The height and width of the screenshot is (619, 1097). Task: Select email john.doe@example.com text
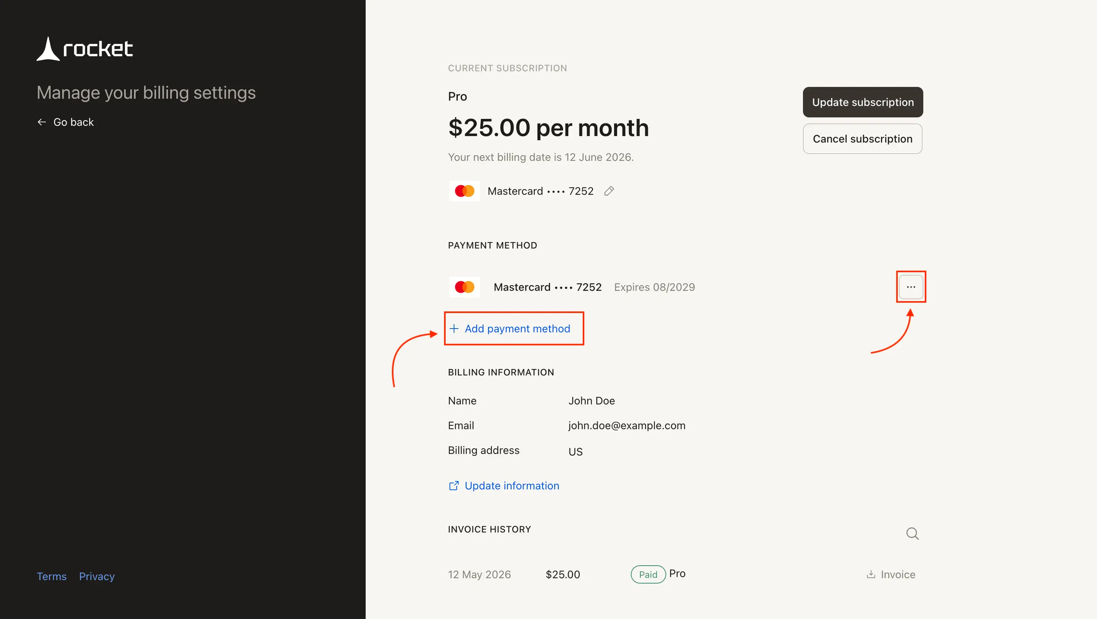(627, 426)
